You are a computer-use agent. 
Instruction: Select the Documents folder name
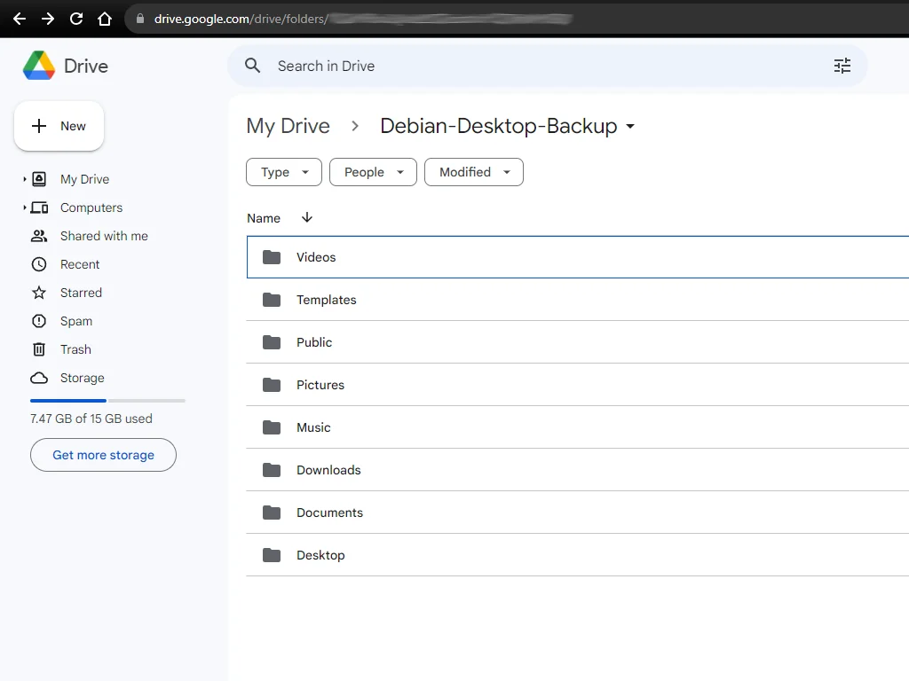tap(330, 513)
